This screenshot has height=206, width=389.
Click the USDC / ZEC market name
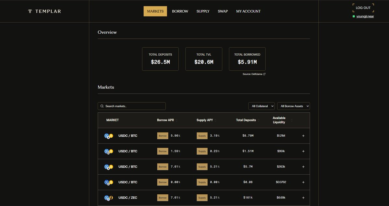128,198
